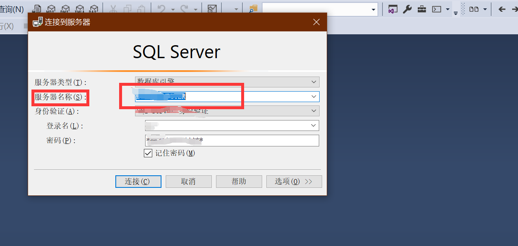Start a new DAX query
518x246 pixels.
pos(93,9)
